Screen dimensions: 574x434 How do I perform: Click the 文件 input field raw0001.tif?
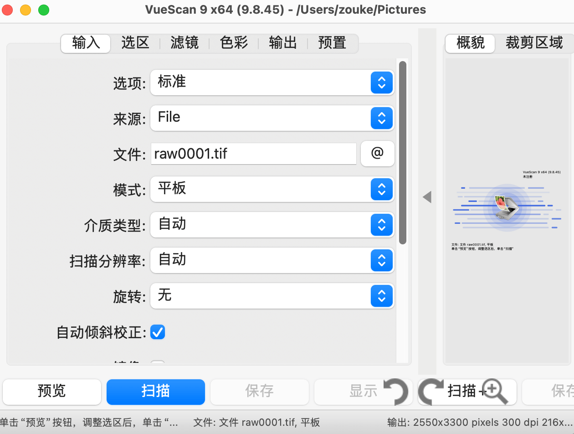click(x=253, y=154)
